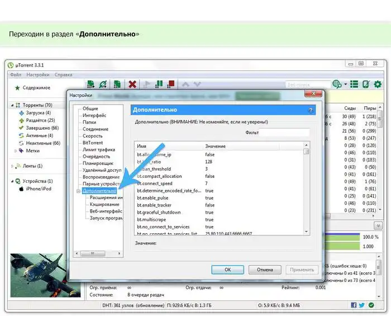
Task: Click the Twitter icon in the status bar
Action: click(x=362, y=305)
